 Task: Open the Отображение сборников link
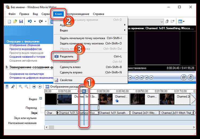[25, 45]
